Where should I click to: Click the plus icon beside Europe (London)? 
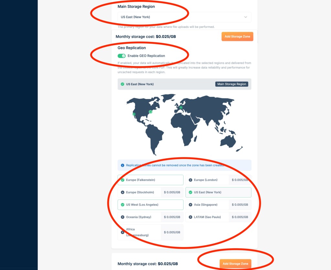190,180
